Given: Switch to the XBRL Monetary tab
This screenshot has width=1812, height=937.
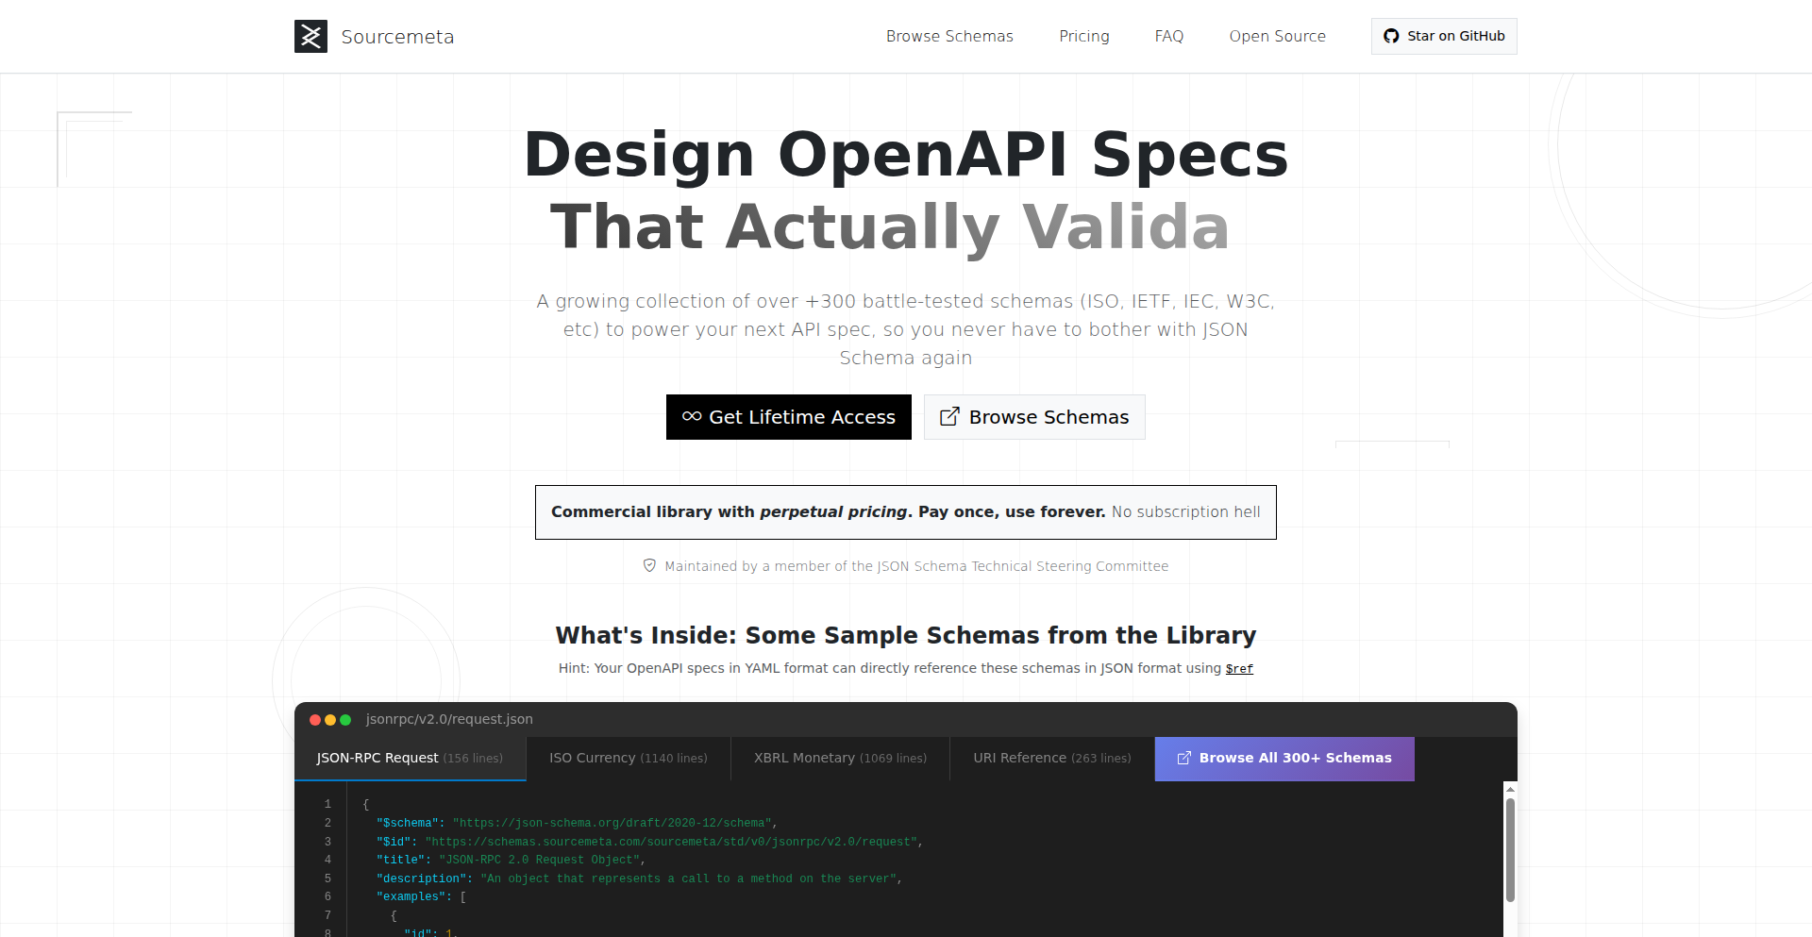Looking at the screenshot, I should click(x=839, y=758).
